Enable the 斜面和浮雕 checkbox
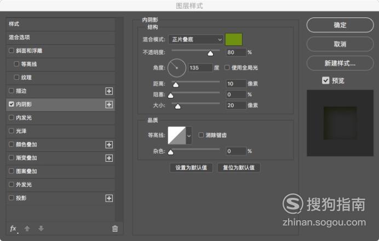Image resolution: width=379 pixels, height=241 pixels. point(11,51)
